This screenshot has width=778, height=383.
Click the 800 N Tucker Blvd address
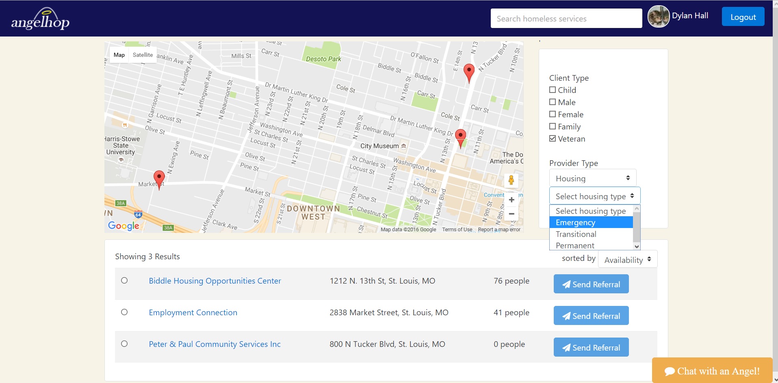pyautogui.click(x=387, y=344)
